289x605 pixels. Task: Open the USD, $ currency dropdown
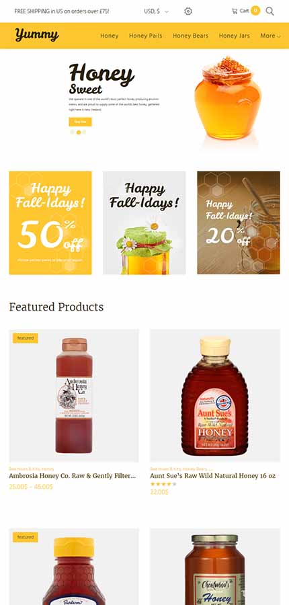coord(157,11)
